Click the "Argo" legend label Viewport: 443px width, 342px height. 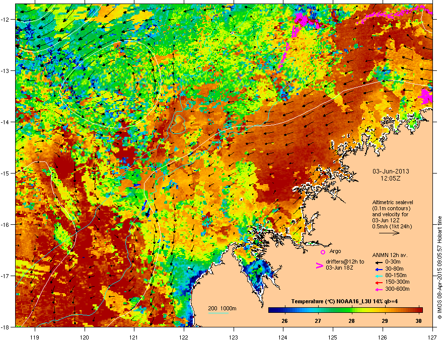[x=335, y=251]
